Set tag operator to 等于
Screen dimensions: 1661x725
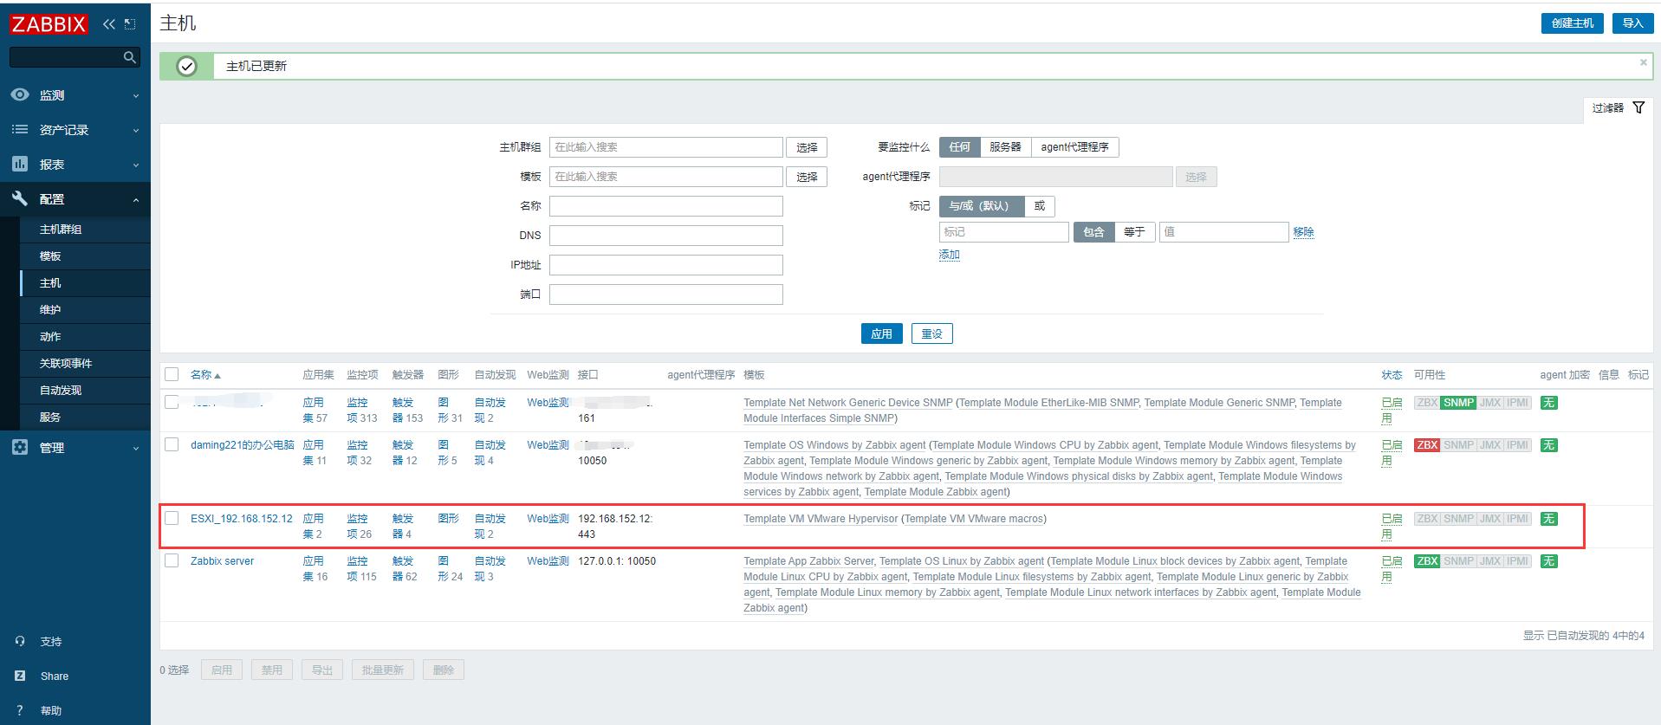(1134, 232)
